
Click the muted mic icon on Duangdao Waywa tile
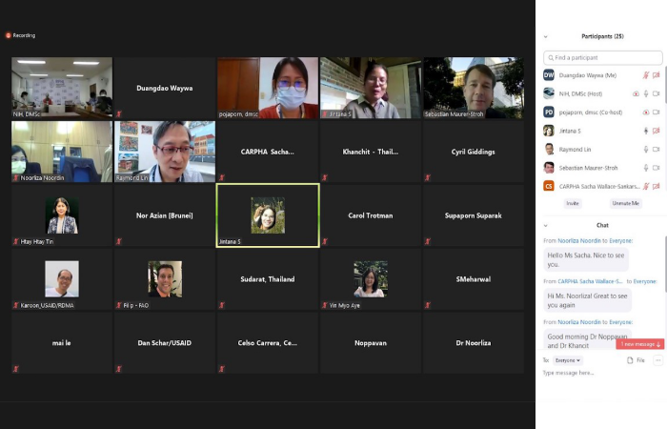pos(119,114)
